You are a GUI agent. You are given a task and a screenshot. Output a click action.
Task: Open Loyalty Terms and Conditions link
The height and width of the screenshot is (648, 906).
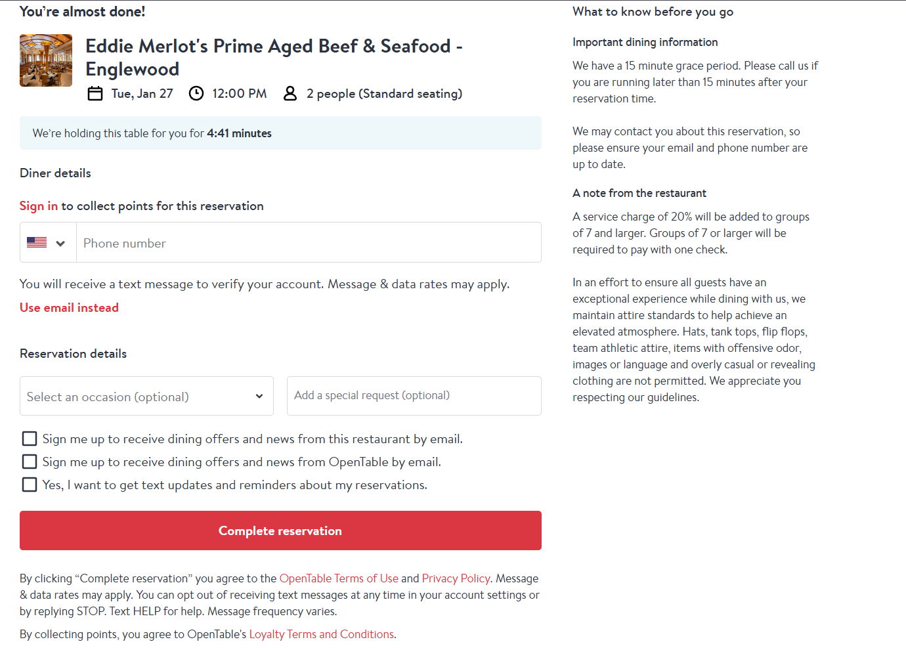(x=322, y=634)
